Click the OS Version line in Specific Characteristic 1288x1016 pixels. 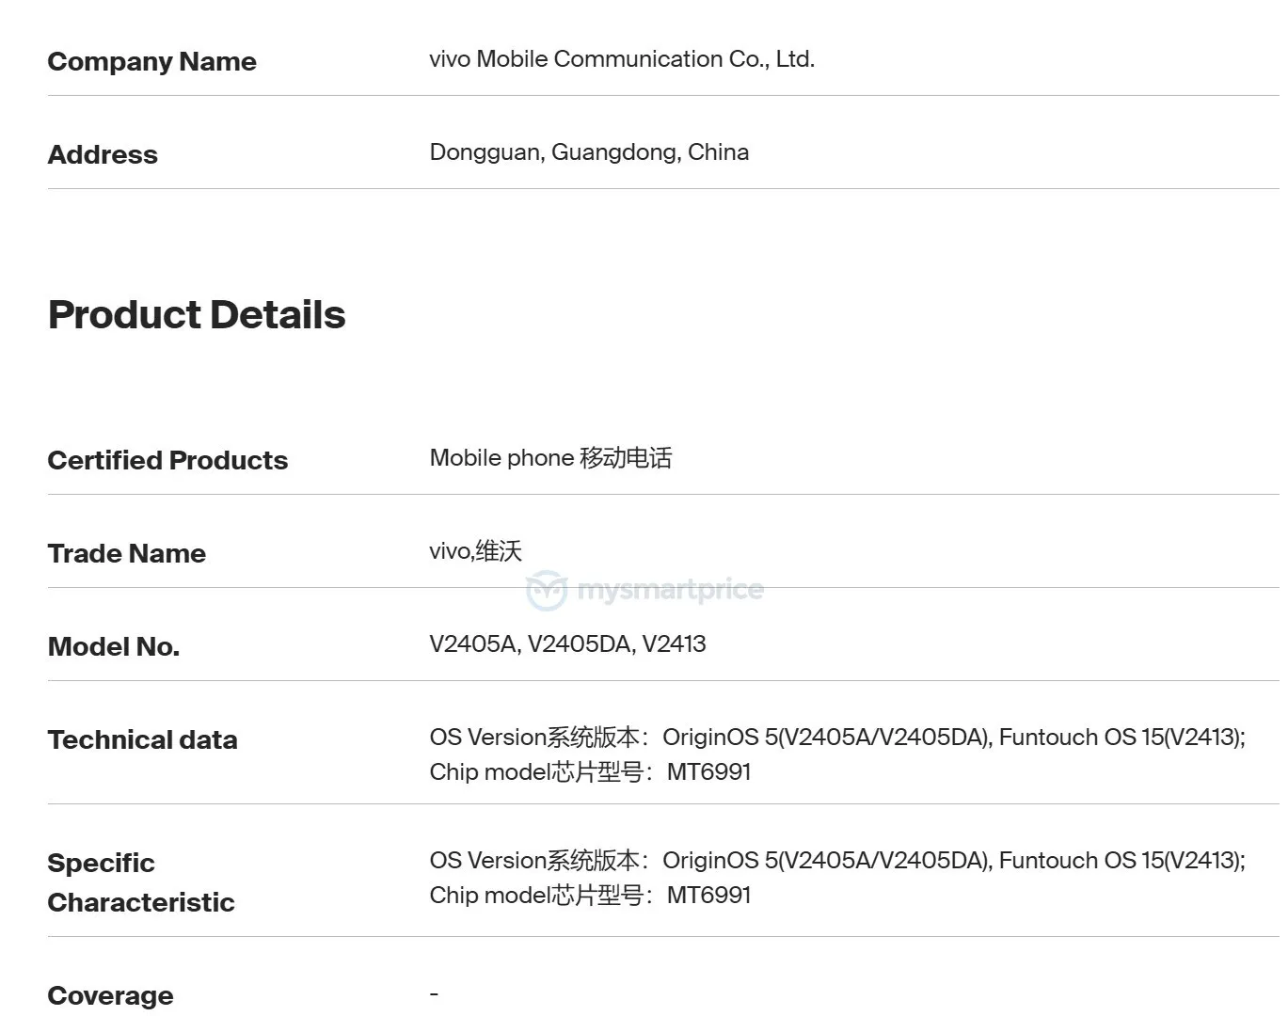tap(836, 861)
